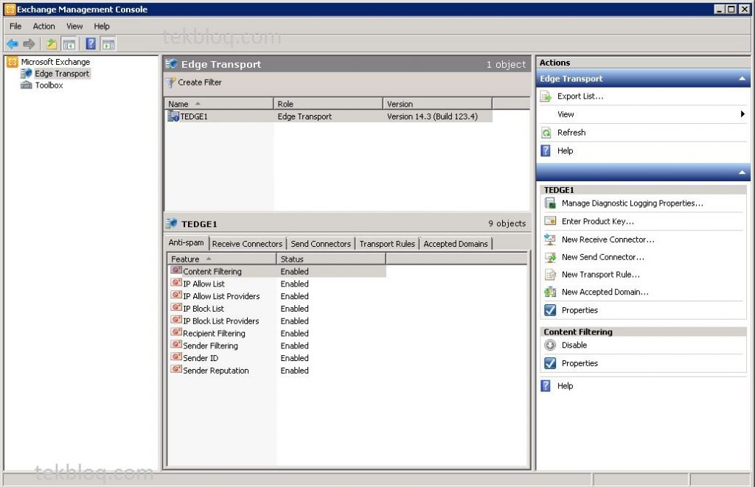755x487 pixels.
Task: Click the Enter Product Key icon
Action: click(x=550, y=221)
